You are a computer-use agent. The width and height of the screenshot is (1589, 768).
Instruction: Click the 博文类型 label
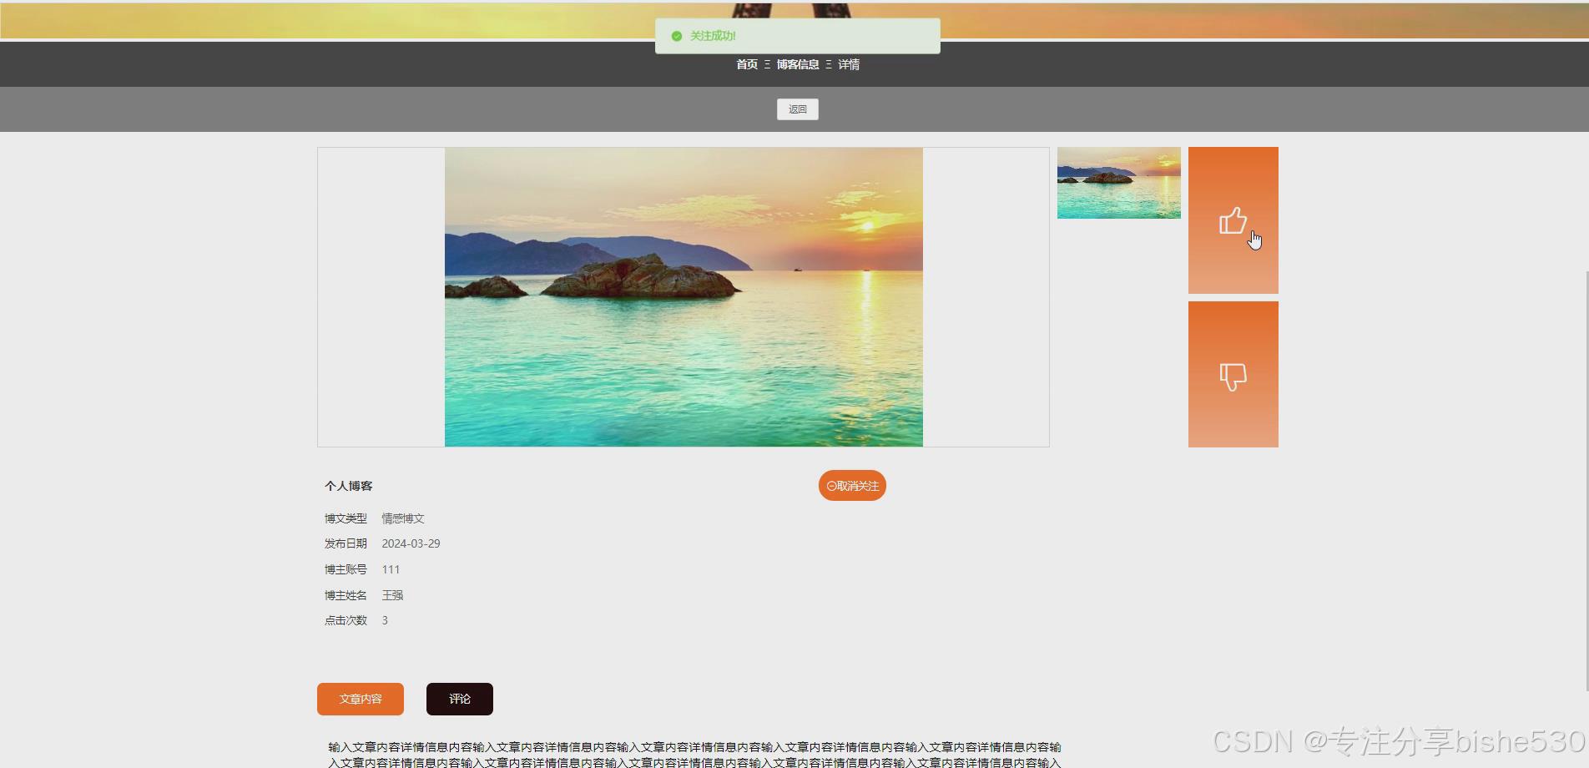point(346,518)
